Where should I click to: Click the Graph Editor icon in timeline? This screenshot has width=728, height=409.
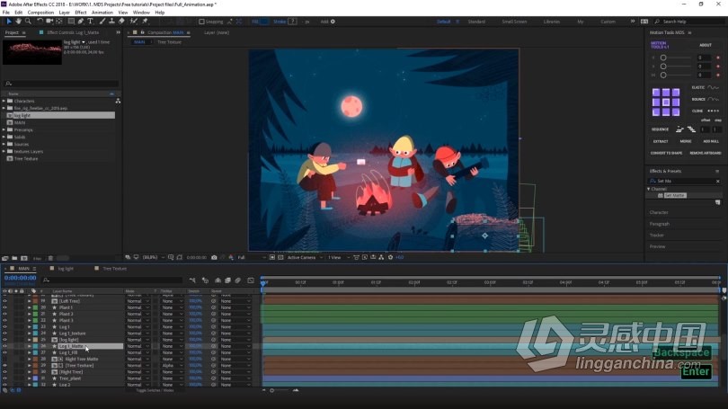pyautogui.click(x=251, y=280)
